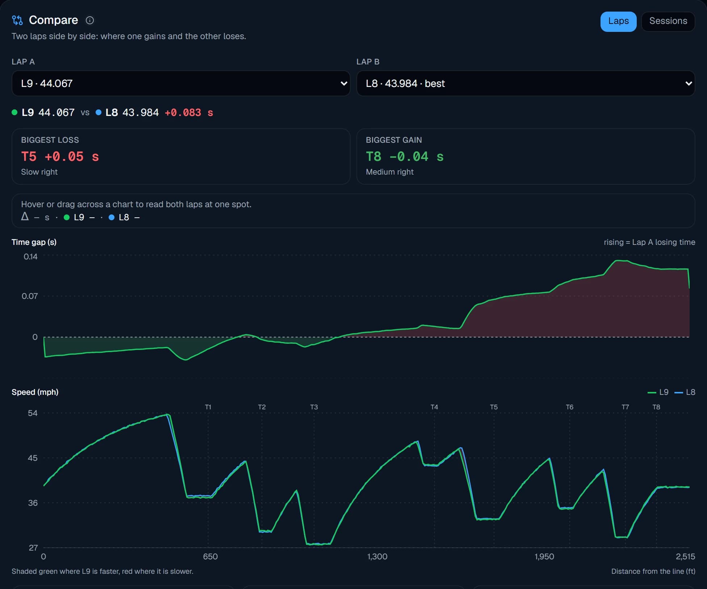Open the Lap B dropdown
Screen dimensions: 707x589
tap(526, 83)
